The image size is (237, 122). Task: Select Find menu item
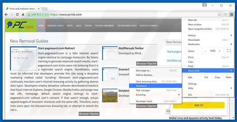click(x=208, y=66)
